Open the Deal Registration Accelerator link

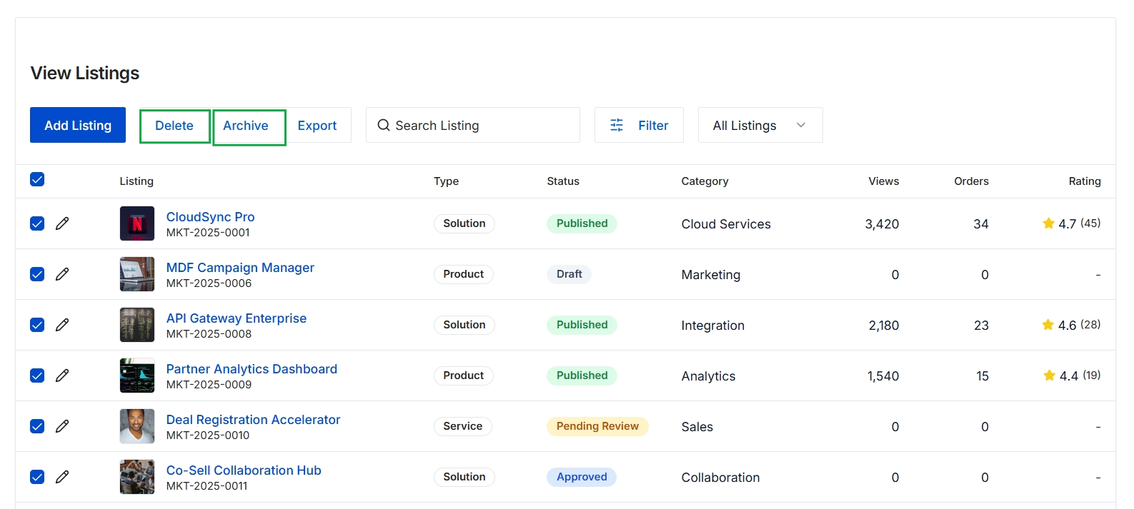pos(253,419)
